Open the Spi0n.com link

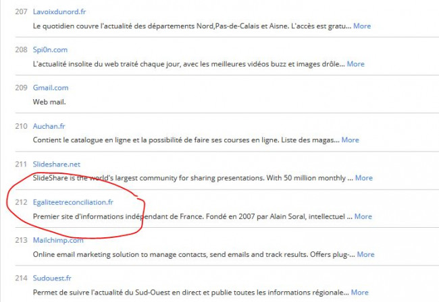(50, 50)
